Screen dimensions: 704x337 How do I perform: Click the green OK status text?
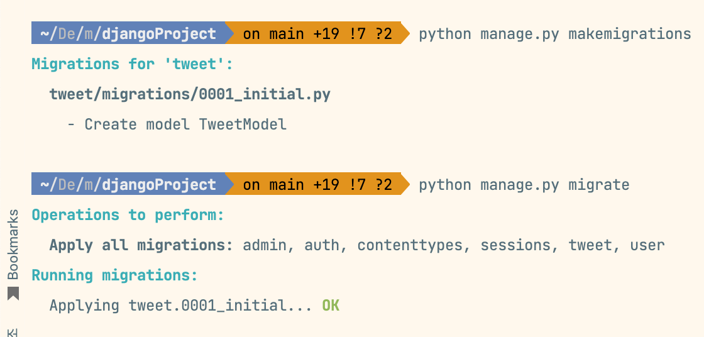click(331, 306)
